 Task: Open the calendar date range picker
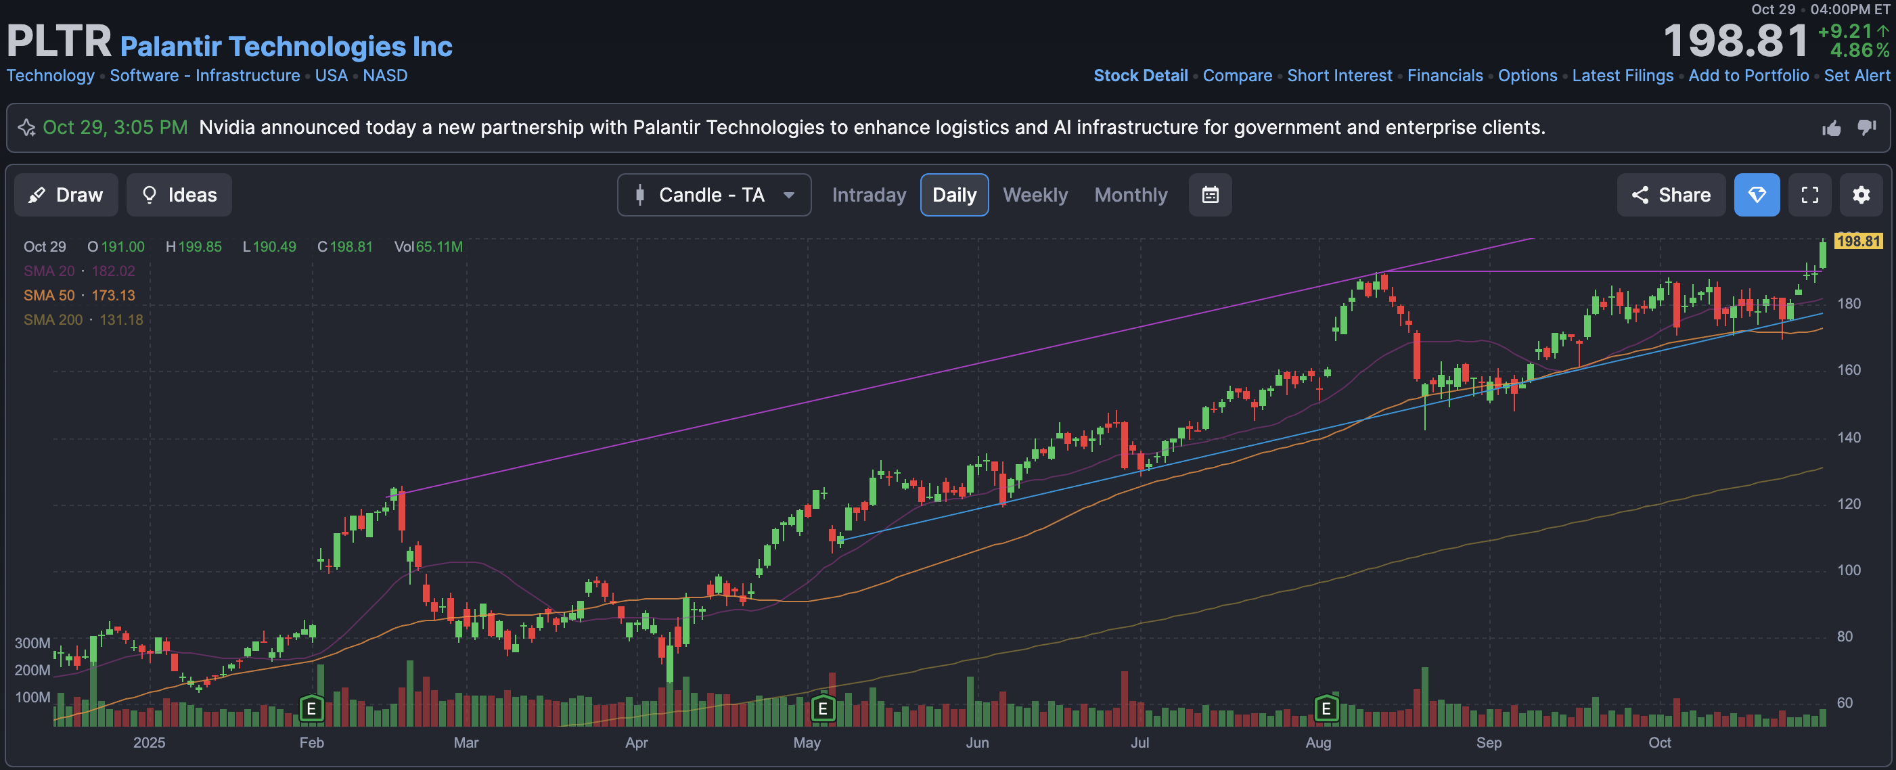point(1209,195)
